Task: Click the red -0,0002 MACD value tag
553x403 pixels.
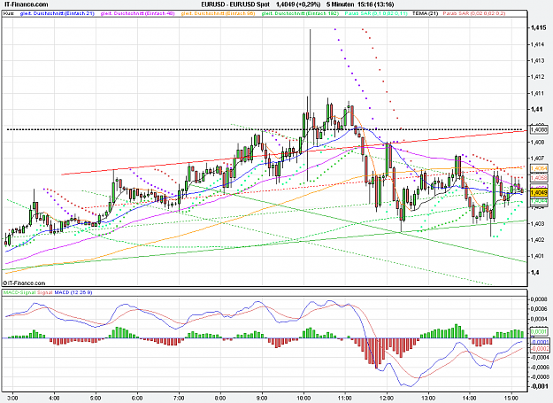Action: coord(540,348)
